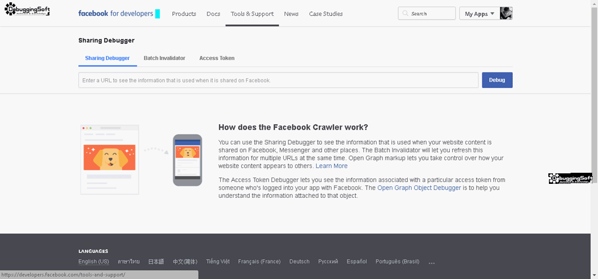Open the Open Graph Object Debugger link
The width and height of the screenshot is (598, 279).
pyautogui.click(x=419, y=187)
